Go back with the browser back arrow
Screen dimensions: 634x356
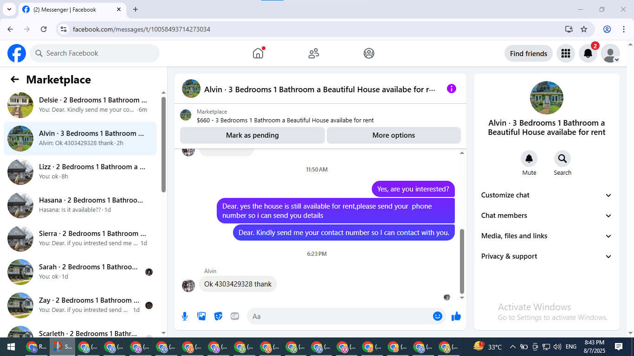click(x=10, y=29)
